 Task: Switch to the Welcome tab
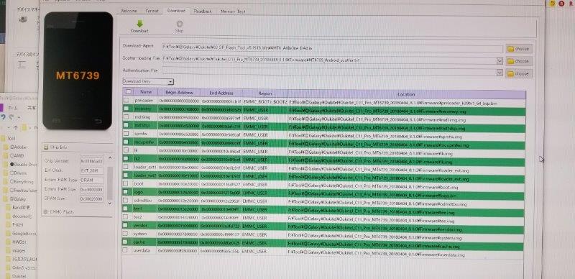tap(129, 11)
